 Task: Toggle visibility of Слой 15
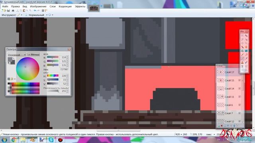coord(239,80)
